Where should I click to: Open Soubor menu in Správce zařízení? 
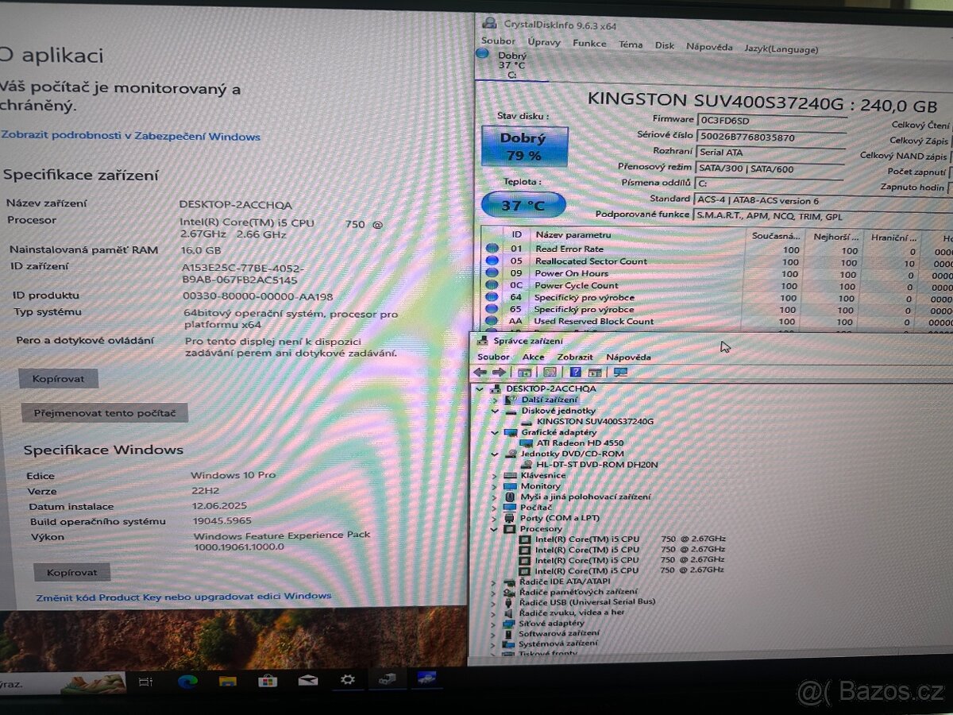[493, 357]
